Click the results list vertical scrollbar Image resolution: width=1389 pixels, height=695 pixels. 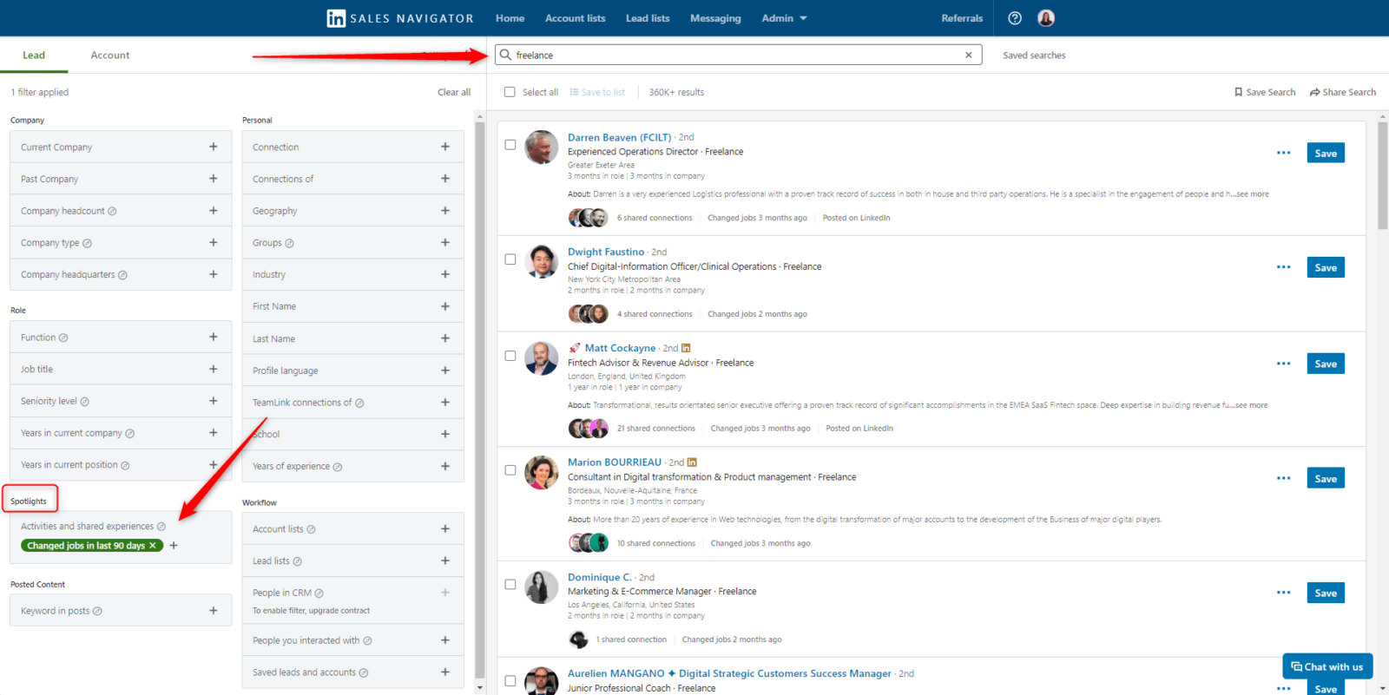(1382, 175)
